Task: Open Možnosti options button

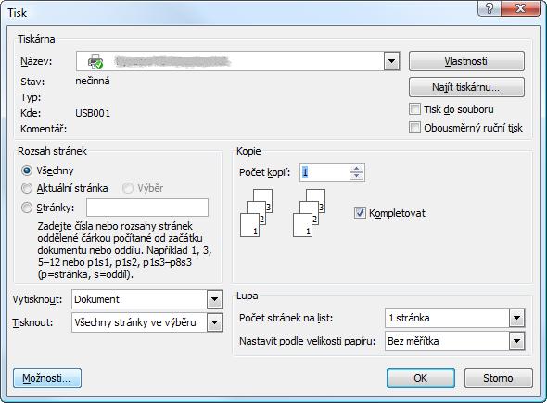Action: (x=47, y=378)
